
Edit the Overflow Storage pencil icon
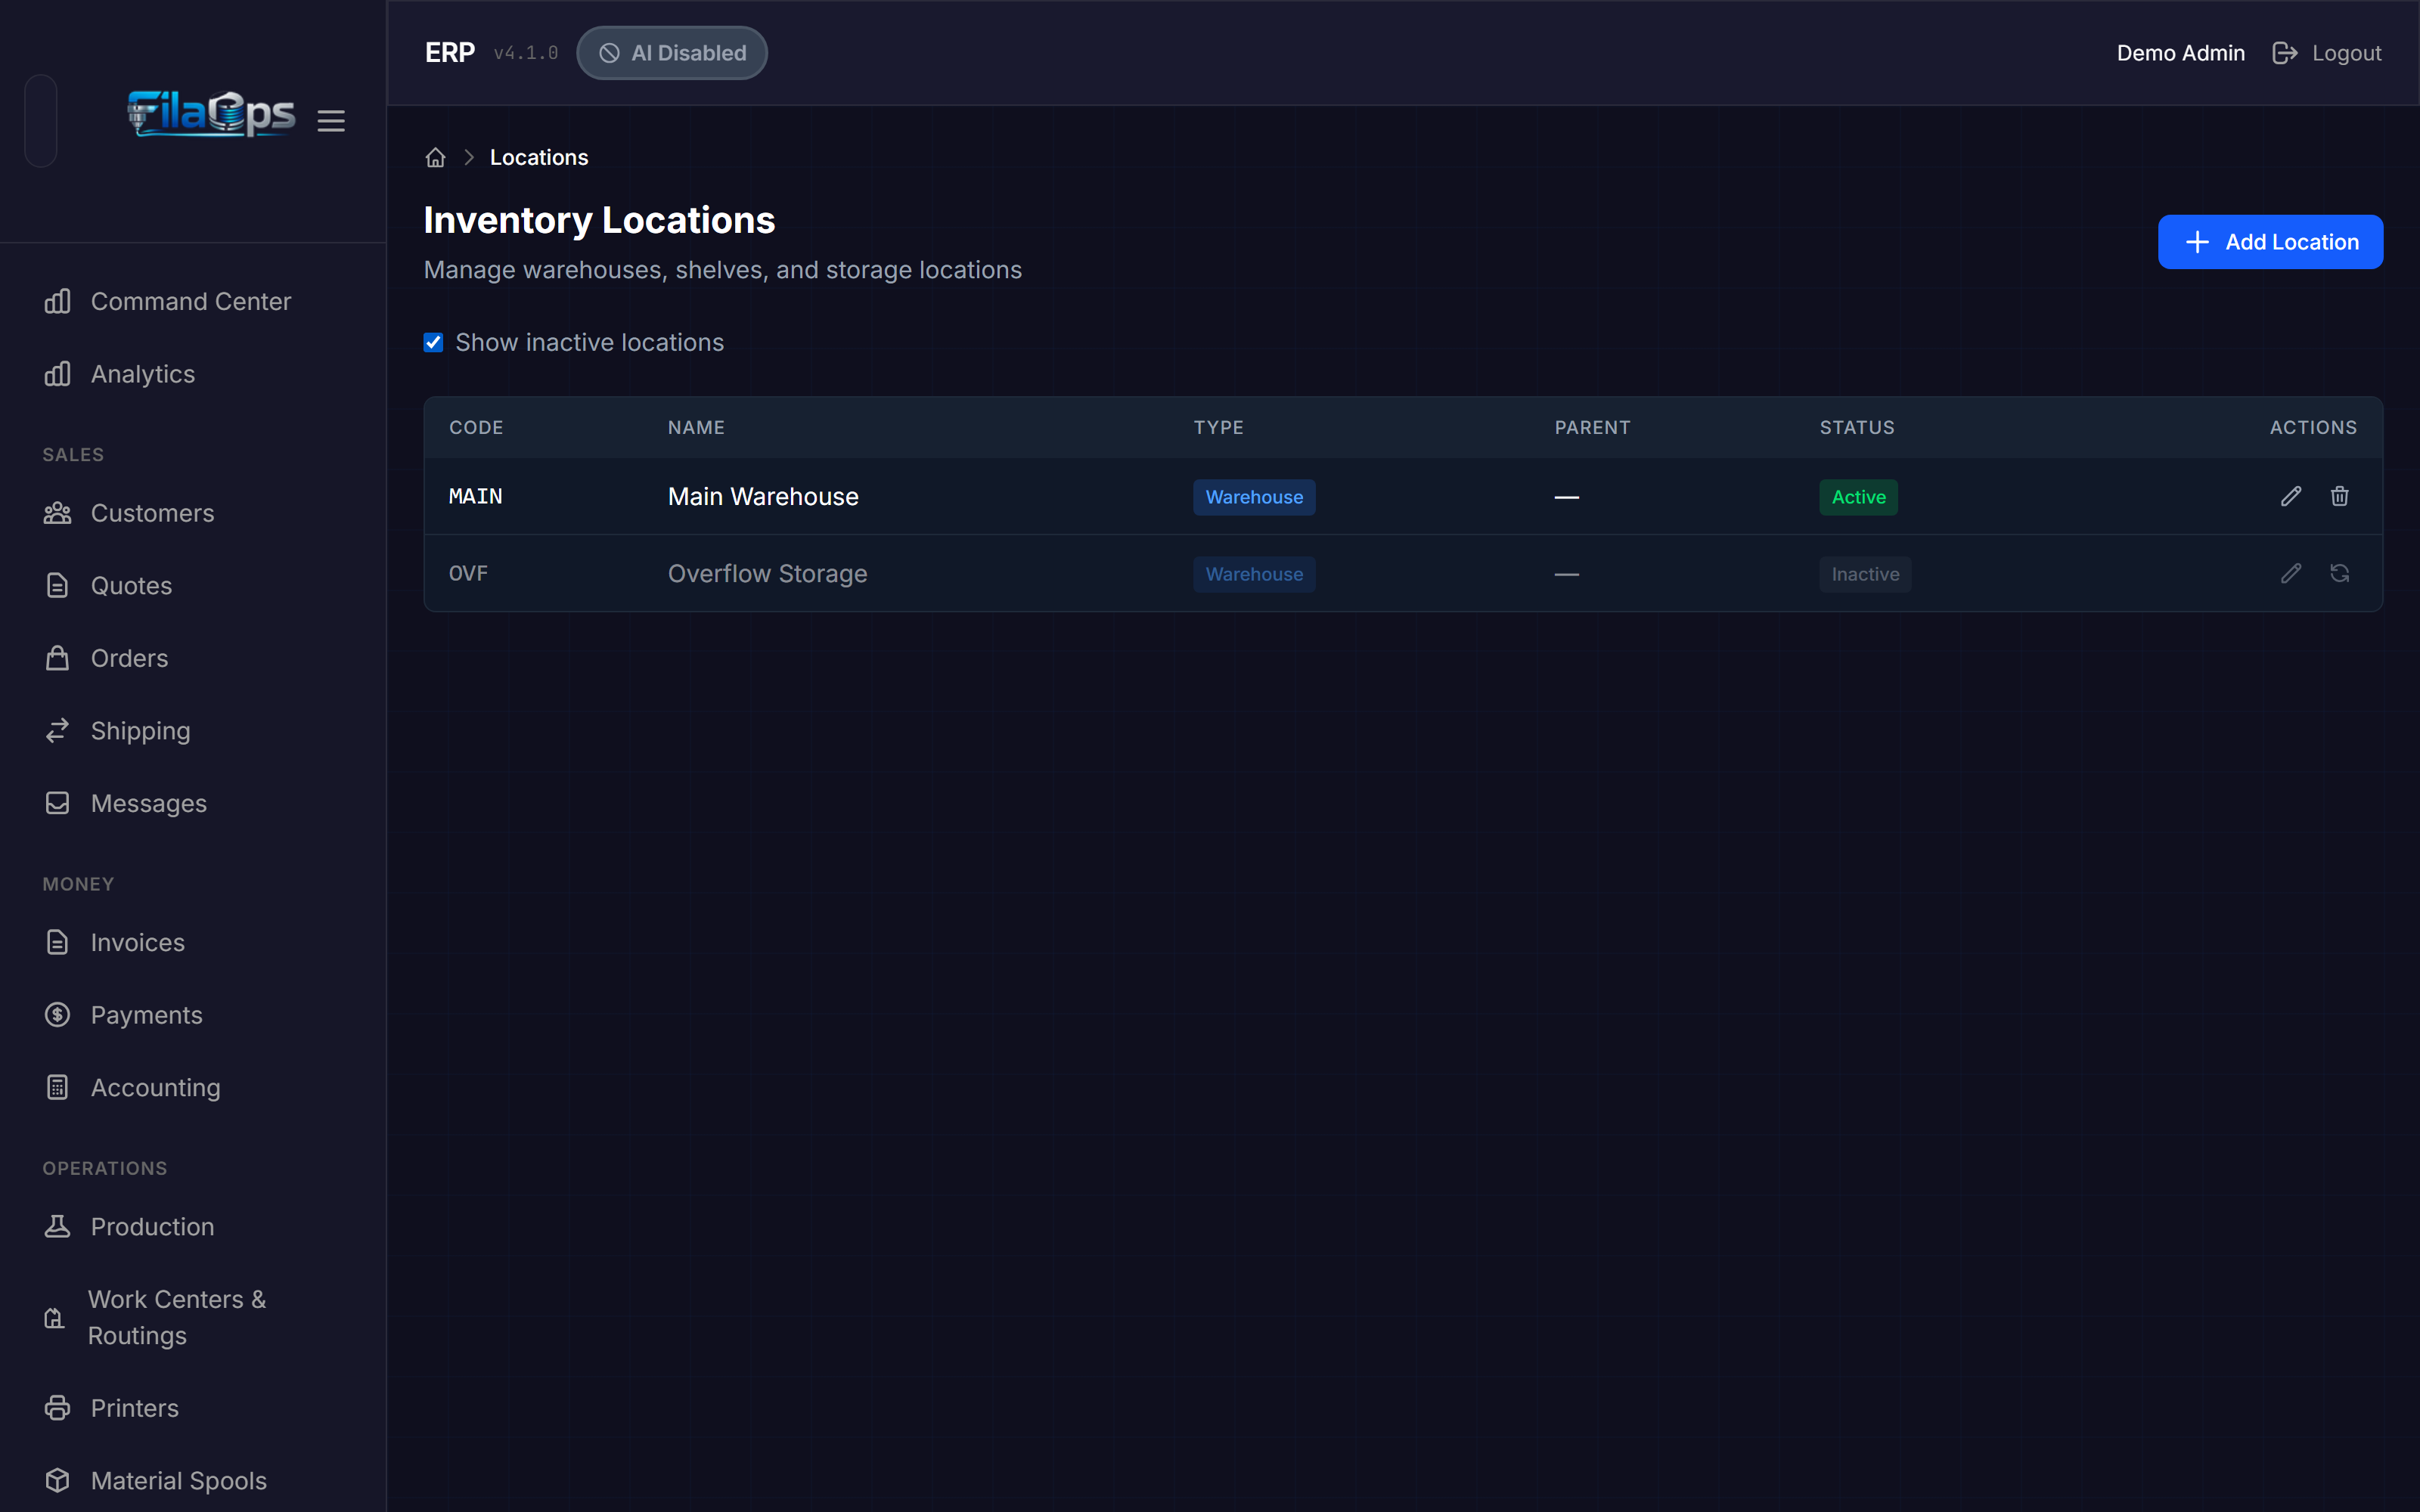[2291, 573]
